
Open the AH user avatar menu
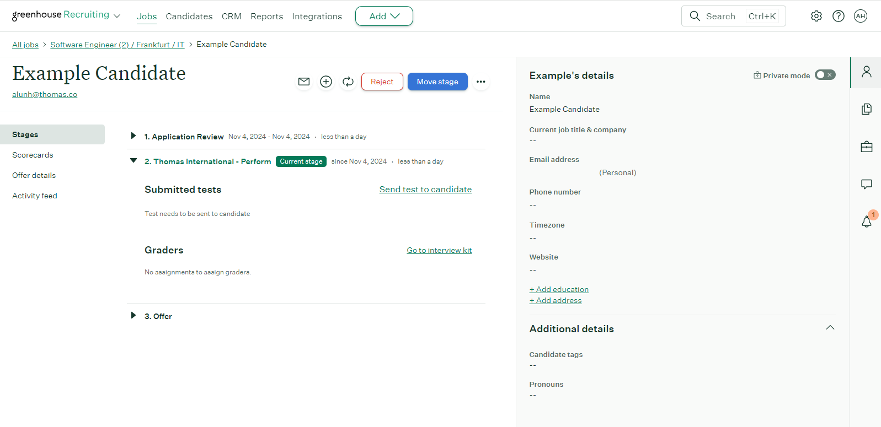861,16
